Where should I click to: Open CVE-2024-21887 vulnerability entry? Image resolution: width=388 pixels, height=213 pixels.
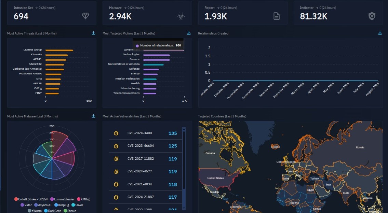(146, 197)
